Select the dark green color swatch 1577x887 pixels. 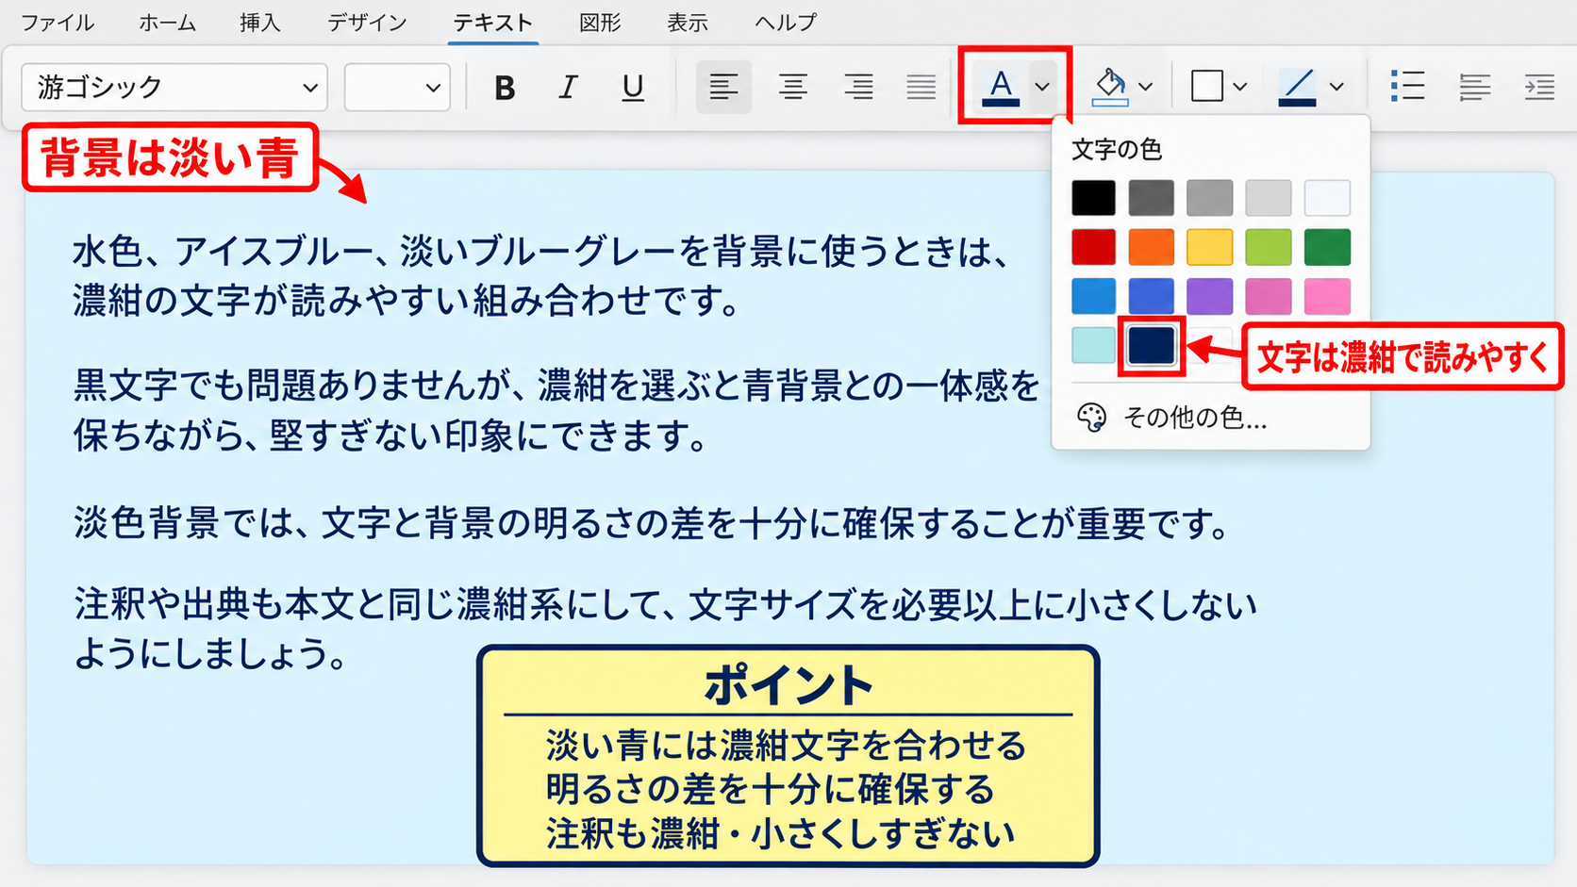pyautogui.click(x=1327, y=247)
